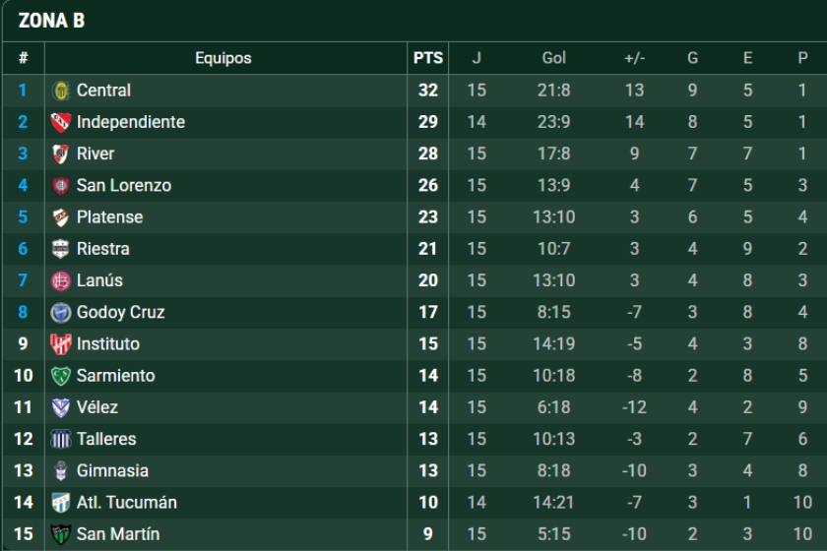Image resolution: width=827 pixels, height=551 pixels.
Task: Open the Riestra team name link
Action: pyautogui.click(x=102, y=249)
